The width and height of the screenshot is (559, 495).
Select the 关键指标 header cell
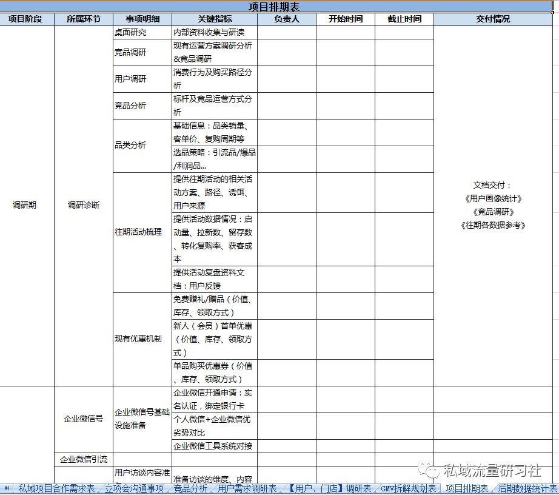click(215, 19)
